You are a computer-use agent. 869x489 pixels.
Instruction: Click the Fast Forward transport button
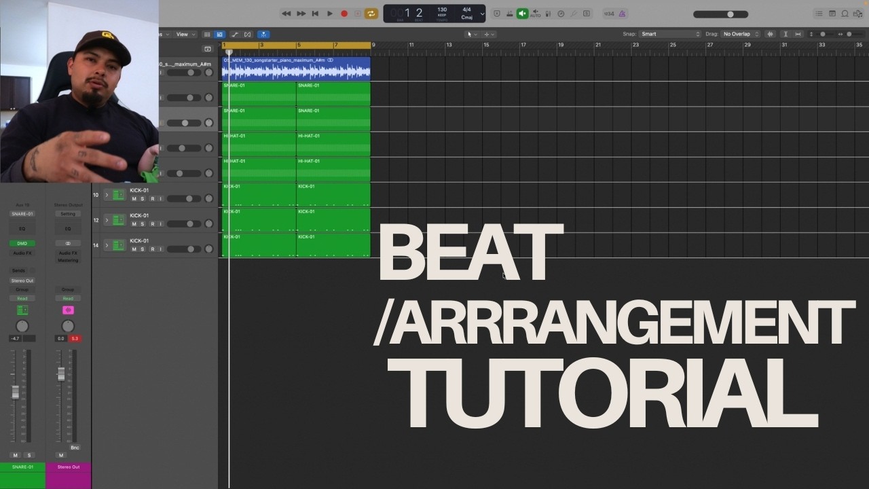(x=301, y=14)
